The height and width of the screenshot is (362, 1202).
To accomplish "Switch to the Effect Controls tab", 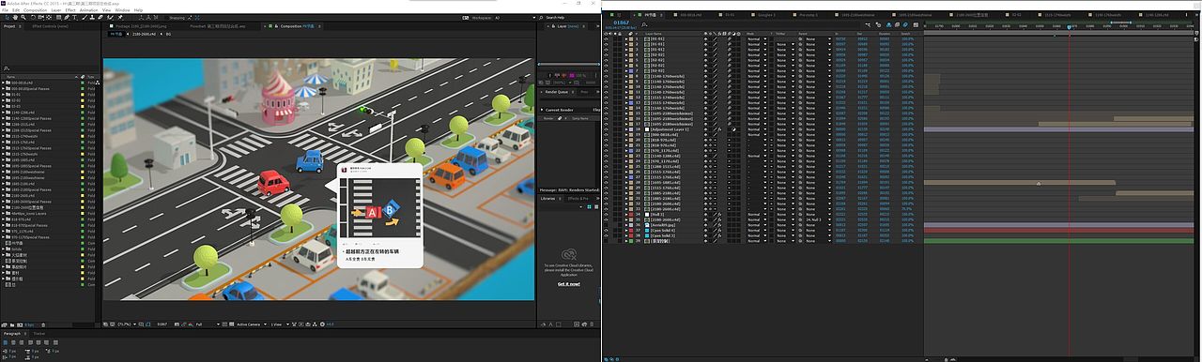I will [51, 26].
